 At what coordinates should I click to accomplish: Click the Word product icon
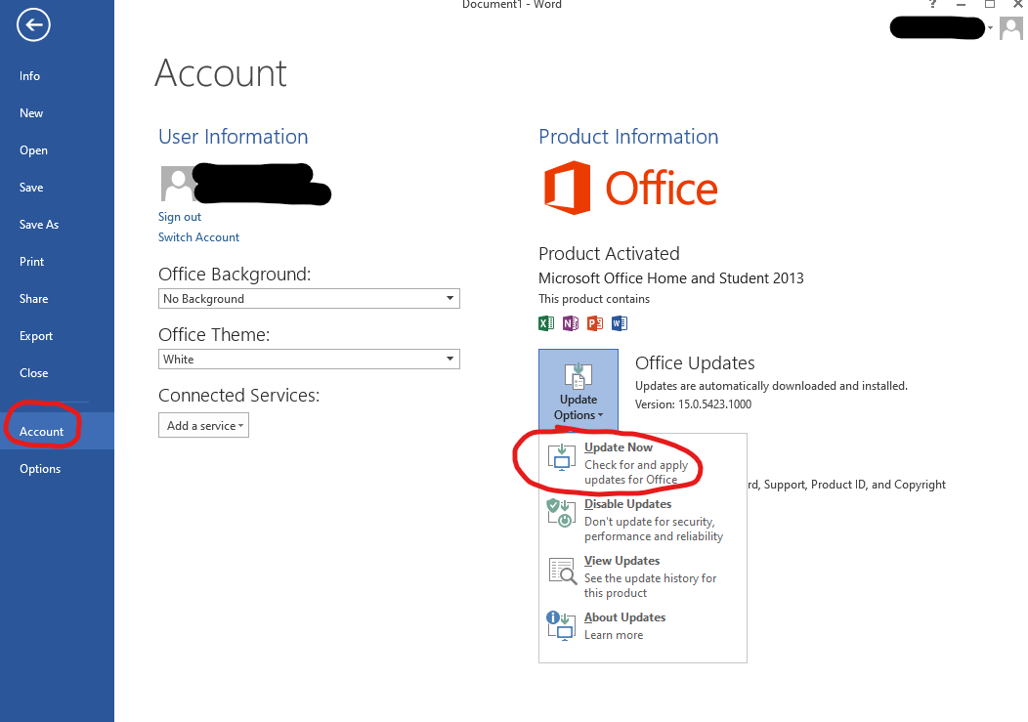[619, 323]
